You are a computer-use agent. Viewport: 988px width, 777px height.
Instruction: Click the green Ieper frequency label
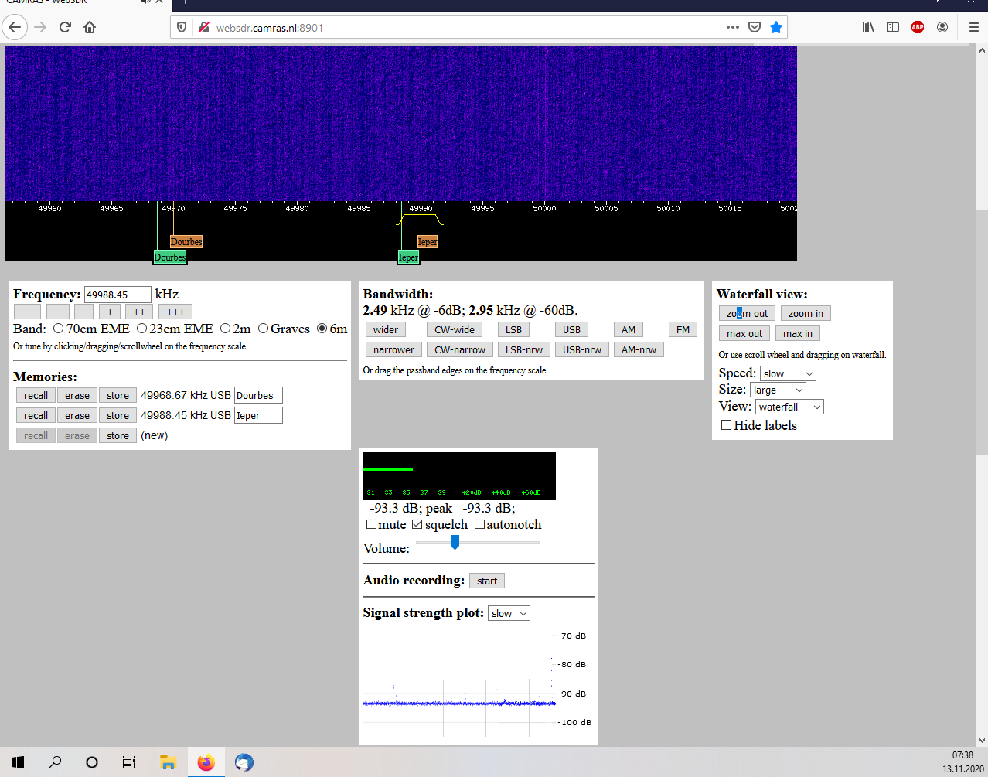408,257
